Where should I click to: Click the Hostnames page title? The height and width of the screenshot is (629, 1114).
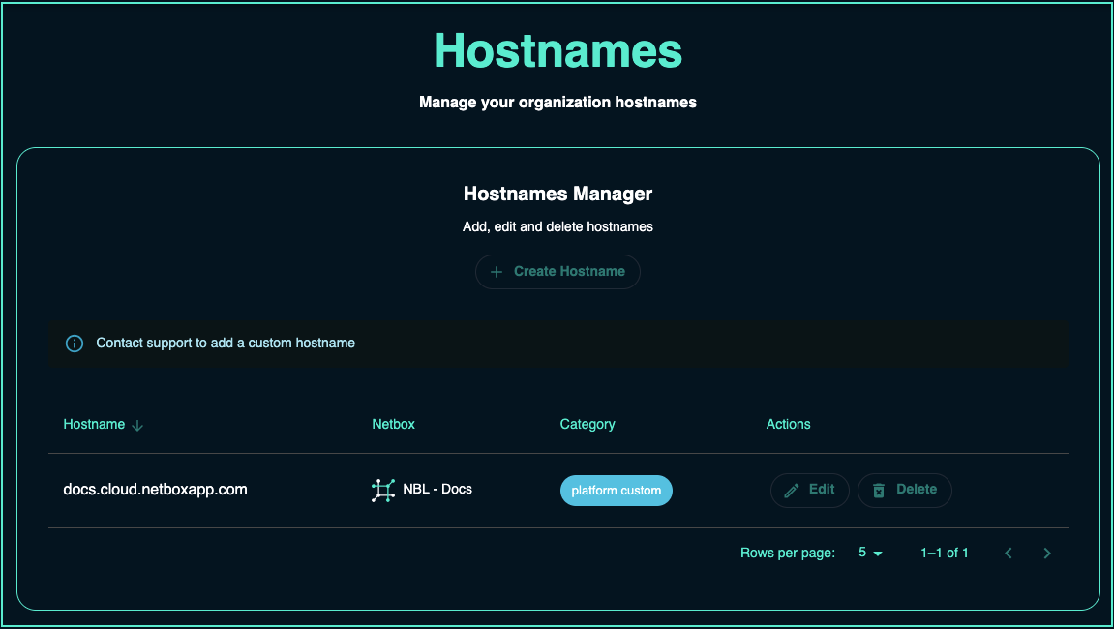click(x=557, y=51)
